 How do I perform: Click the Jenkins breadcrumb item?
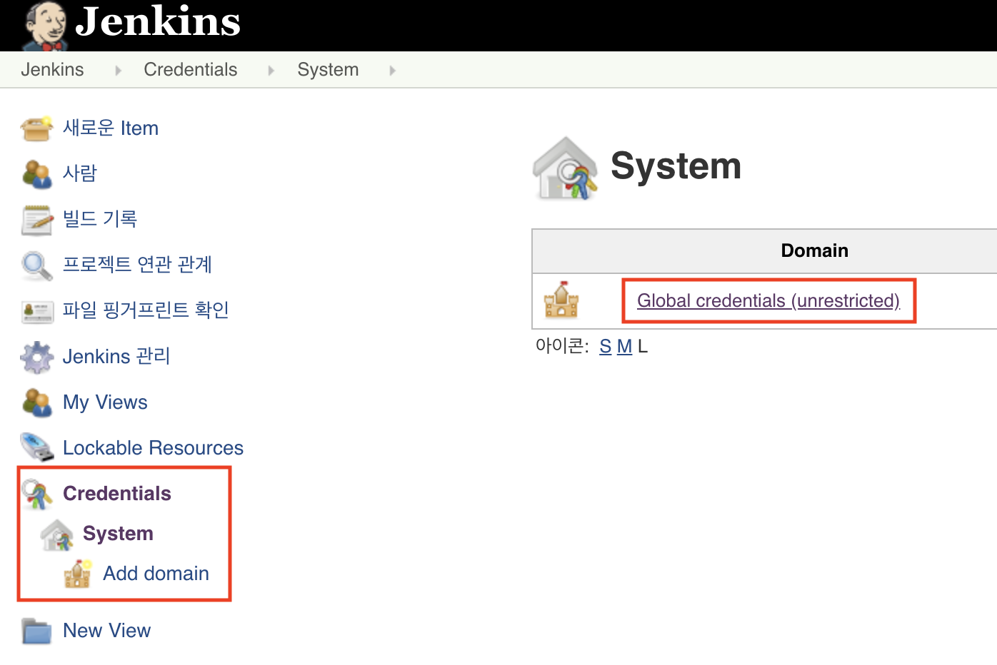click(52, 70)
